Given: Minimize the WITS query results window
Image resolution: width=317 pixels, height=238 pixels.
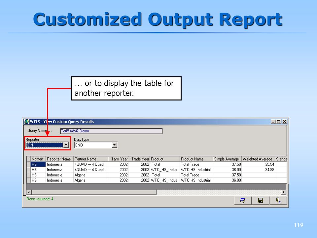Looking at the screenshot, I should point(273,122).
